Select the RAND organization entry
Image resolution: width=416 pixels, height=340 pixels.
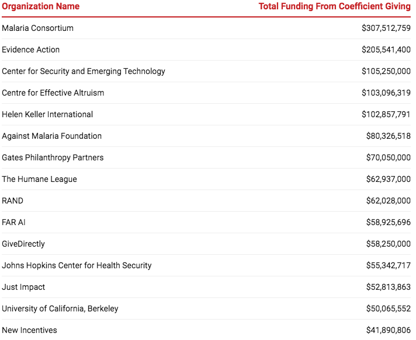coord(12,201)
